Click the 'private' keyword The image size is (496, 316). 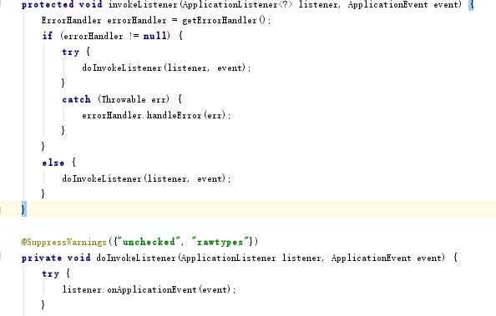pos(42,258)
